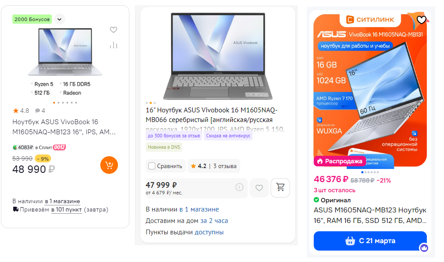Add first ASUS VivoBook to favorites heart
This screenshot has height=262, width=444.
(x=114, y=30)
